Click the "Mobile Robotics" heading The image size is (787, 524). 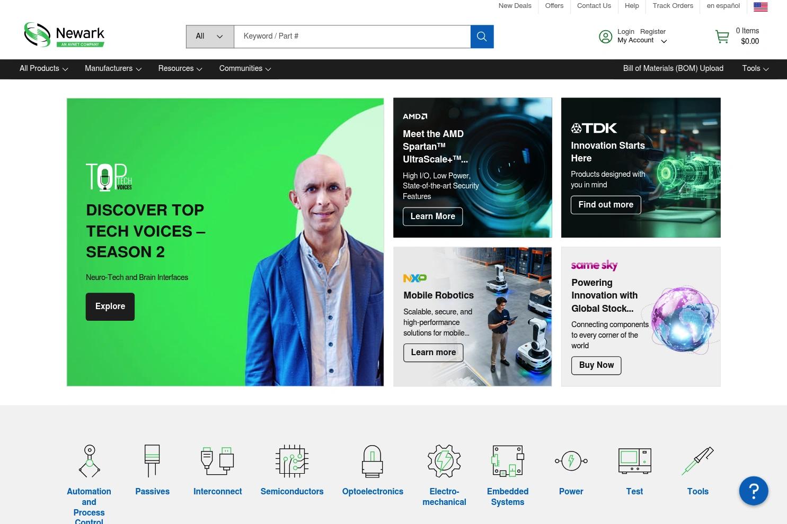439,296
